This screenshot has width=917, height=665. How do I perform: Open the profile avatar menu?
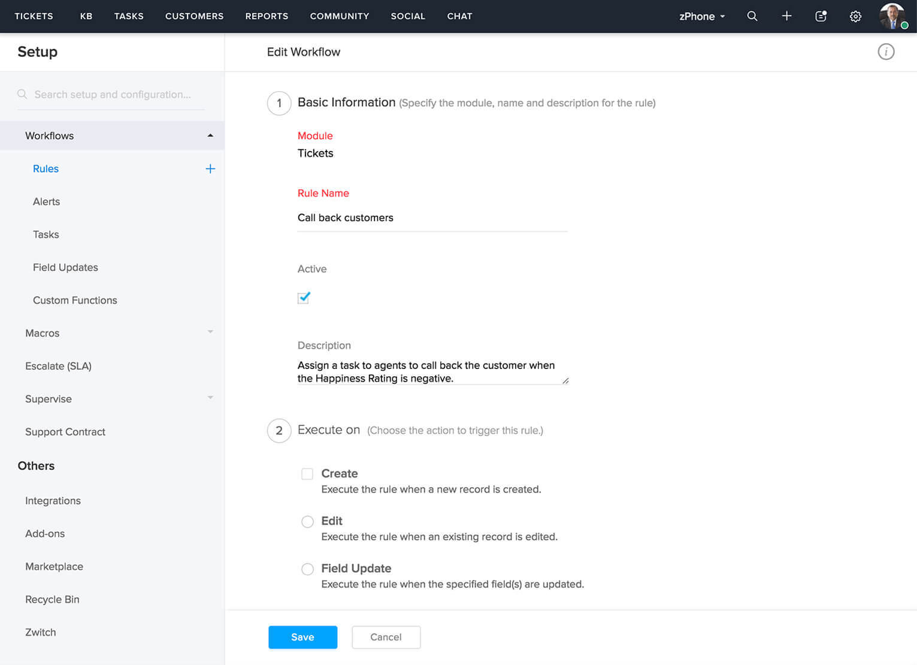892,16
